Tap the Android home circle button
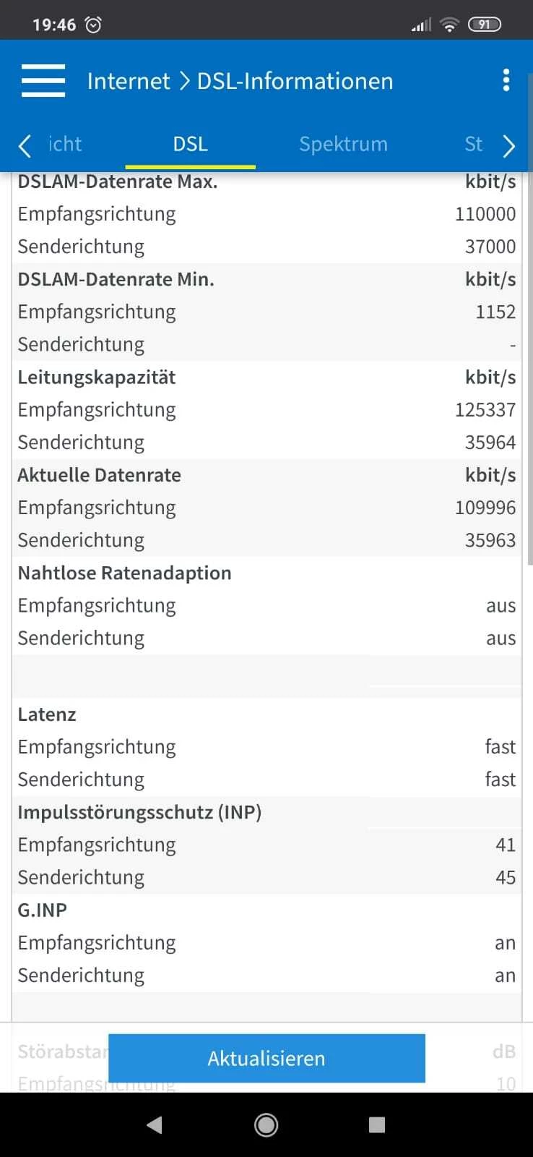This screenshot has height=1157, width=533. pos(266,1125)
